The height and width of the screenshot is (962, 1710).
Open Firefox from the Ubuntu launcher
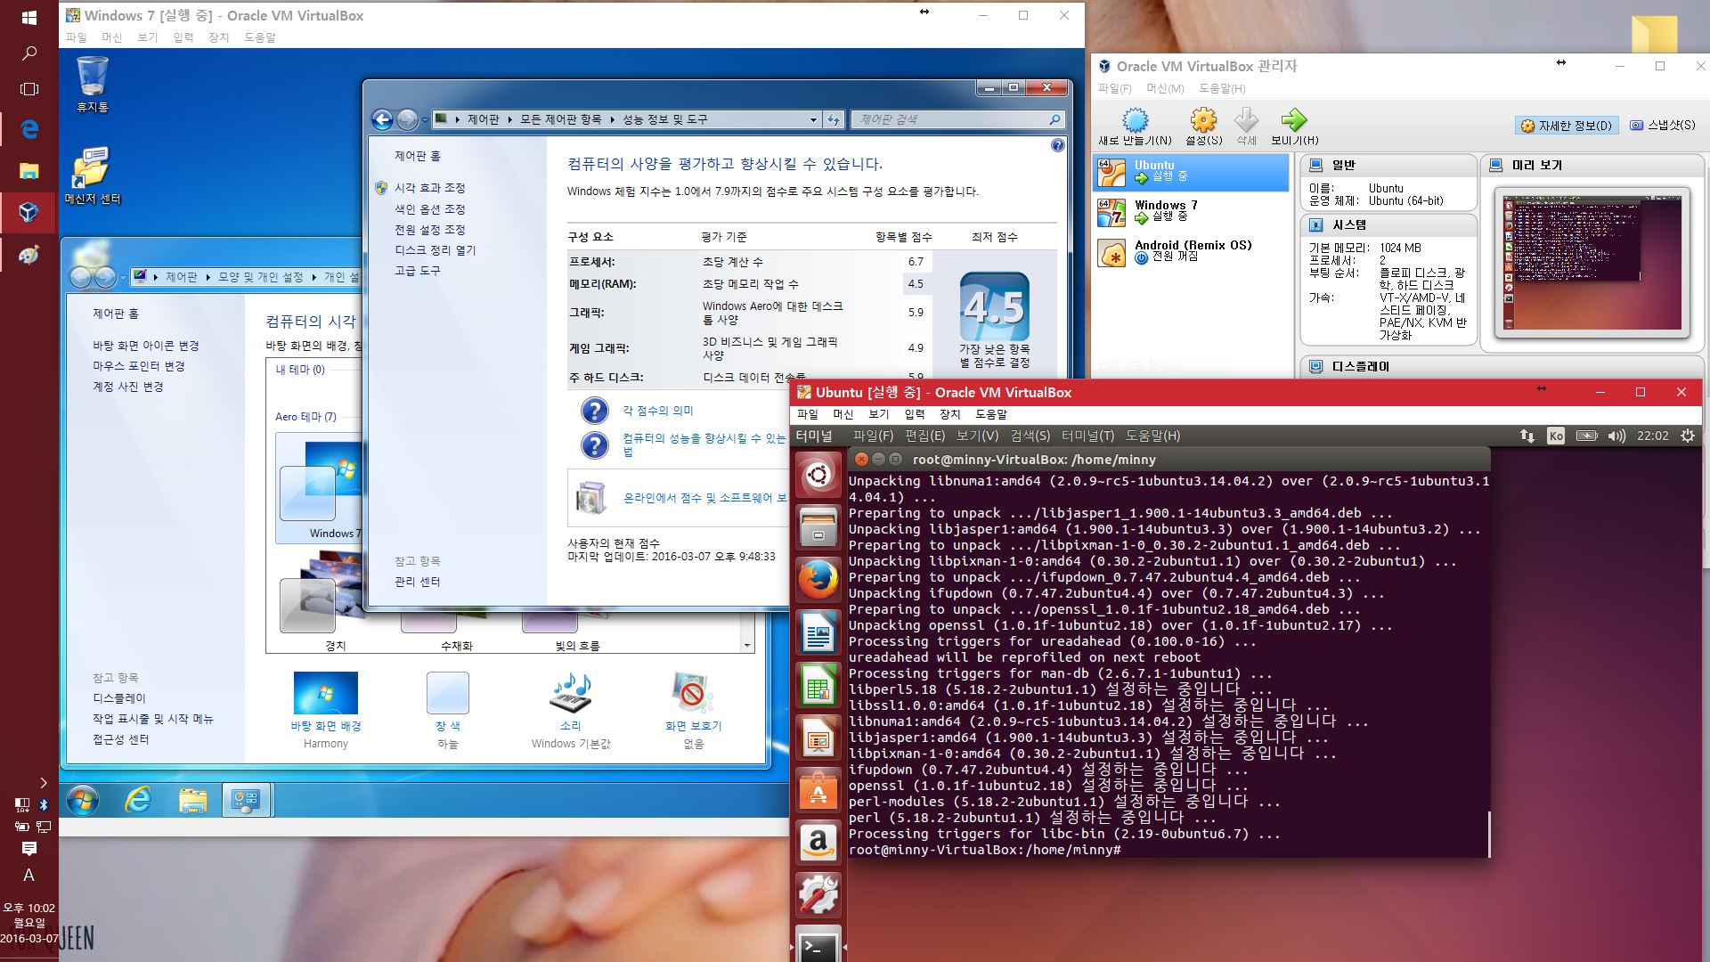tap(818, 580)
